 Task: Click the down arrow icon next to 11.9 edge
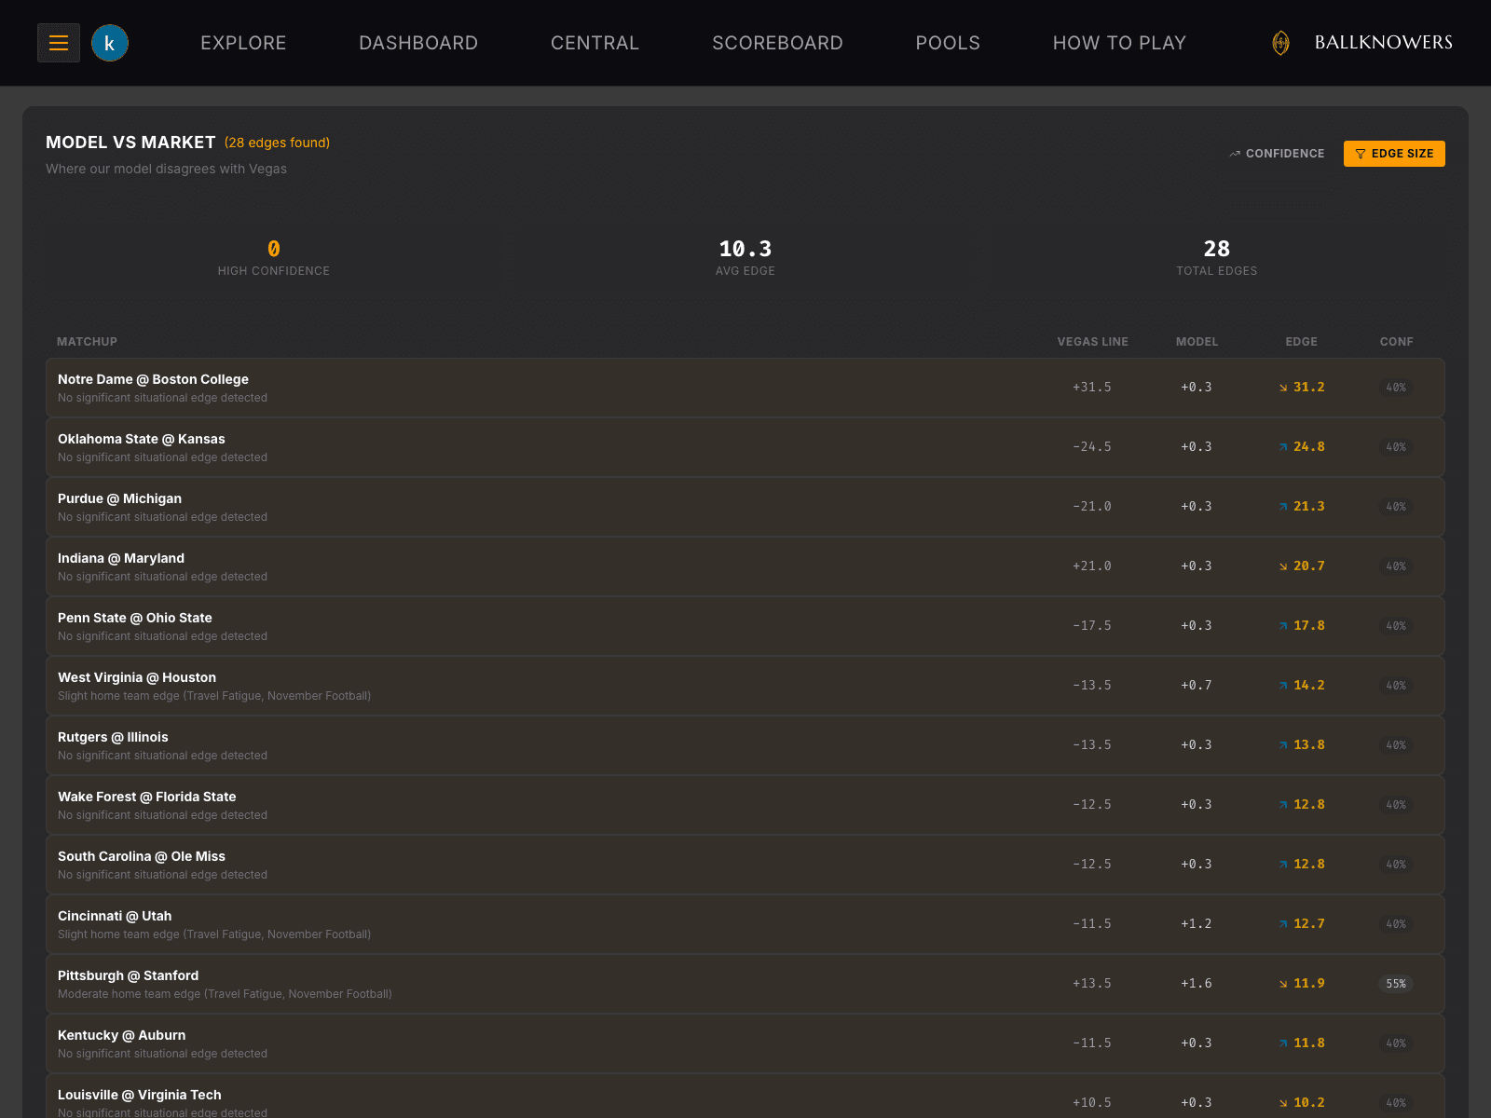(1283, 984)
